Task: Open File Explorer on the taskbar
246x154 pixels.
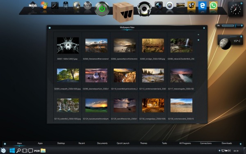Action: point(43,151)
